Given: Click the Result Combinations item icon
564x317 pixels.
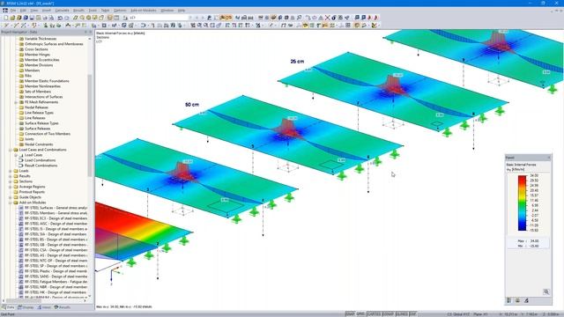Looking at the screenshot, I should tap(21, 166).
